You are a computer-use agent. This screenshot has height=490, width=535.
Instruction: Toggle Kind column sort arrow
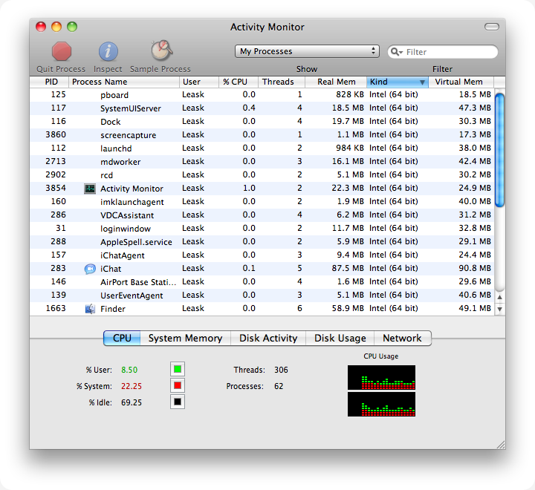click(x=422, y=82)
